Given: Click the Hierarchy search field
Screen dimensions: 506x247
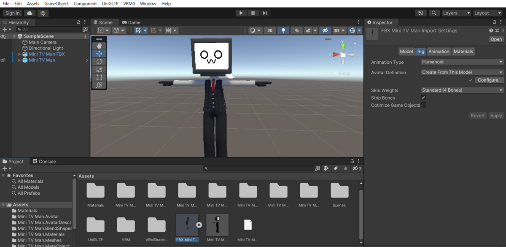Looking at the screenshot, I should pos(49,30).
